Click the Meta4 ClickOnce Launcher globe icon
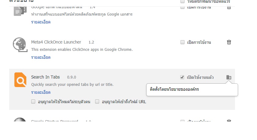The image size is (257, 140). (x=20, y=45)
